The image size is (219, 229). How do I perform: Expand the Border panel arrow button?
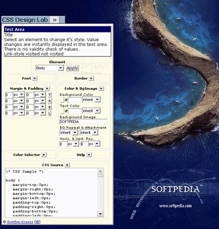pos(91,78)
